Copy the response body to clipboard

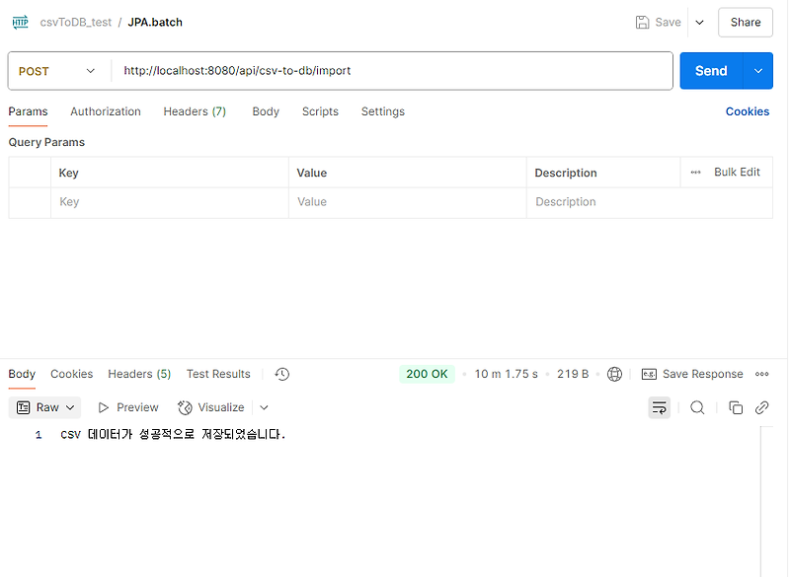point(736,406)
